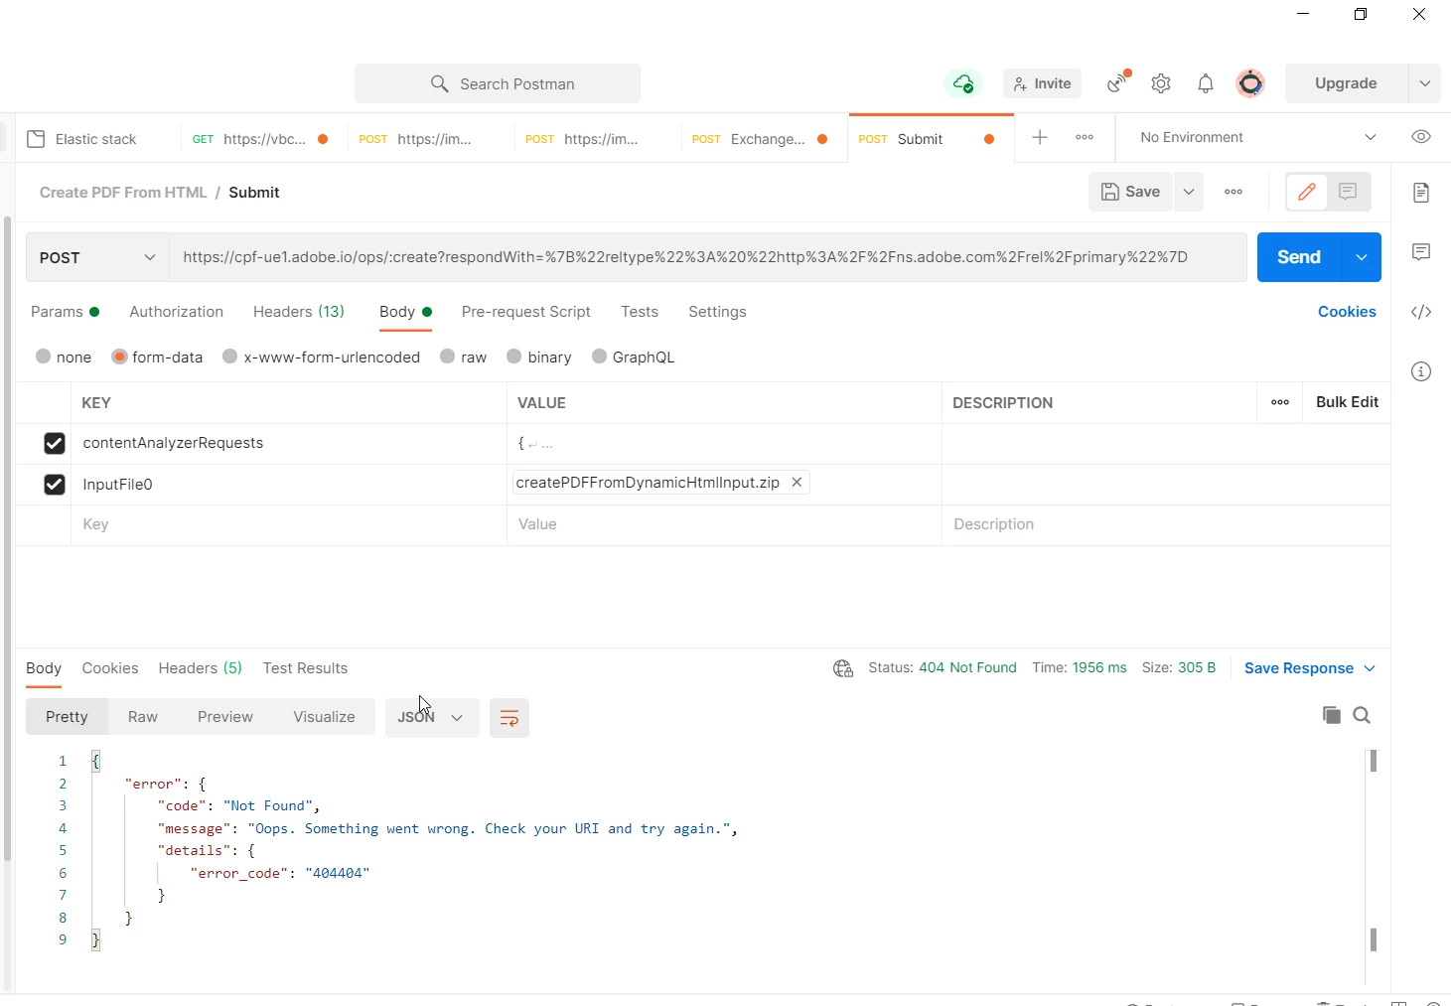Click the cloud sync status icon
Image resolution: width=1451 pixels, height=1006 pixels.
tap(962, 83)
